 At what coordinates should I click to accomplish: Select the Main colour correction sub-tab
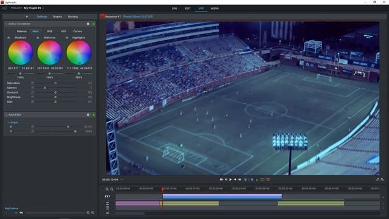(35, 31)
